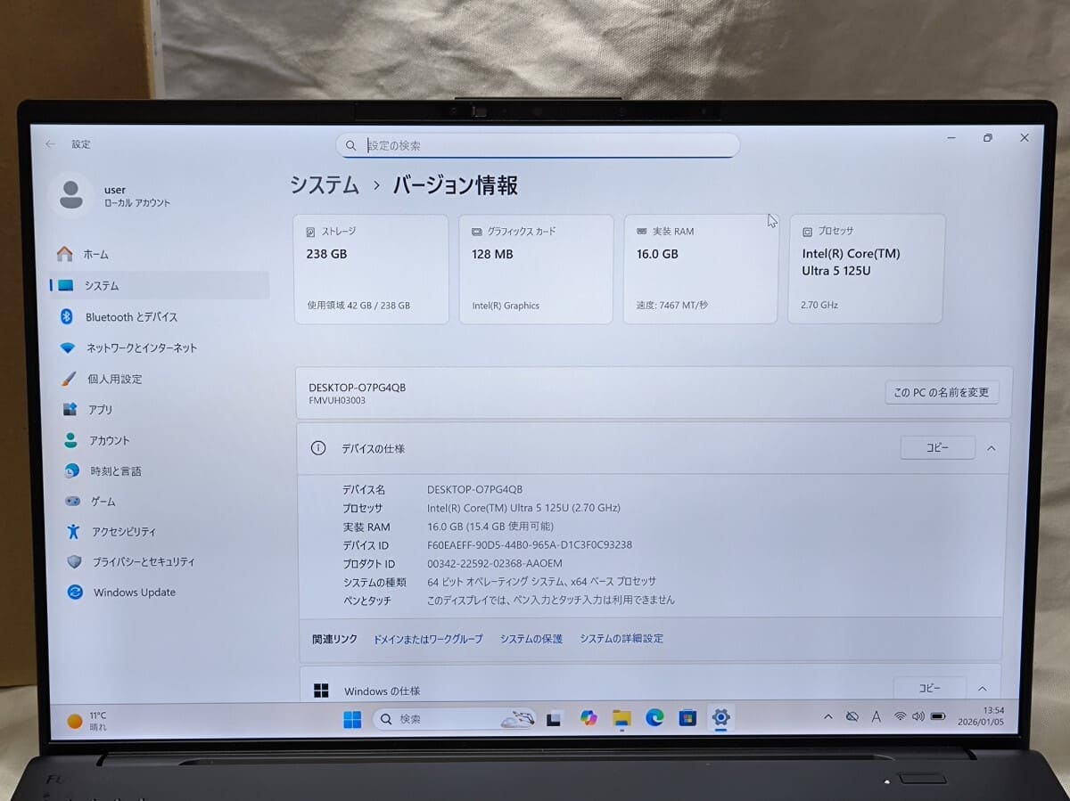Click the battery tray icon

(x=938, y=716)
